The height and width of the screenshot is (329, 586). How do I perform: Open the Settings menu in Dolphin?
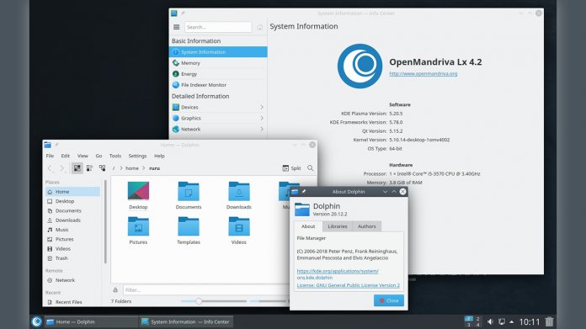pyautogui.click(x=137, y=156)
